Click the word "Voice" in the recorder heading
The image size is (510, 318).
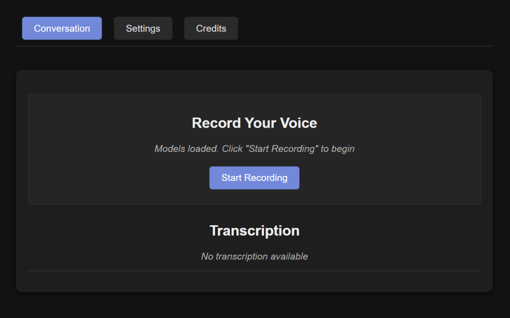pos(297,123)
